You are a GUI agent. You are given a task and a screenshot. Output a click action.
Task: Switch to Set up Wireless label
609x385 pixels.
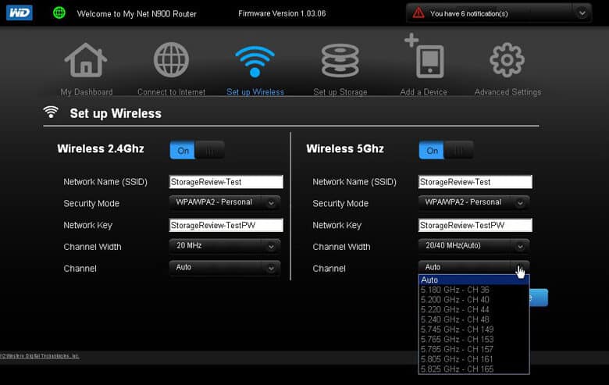tap(255, 92)
